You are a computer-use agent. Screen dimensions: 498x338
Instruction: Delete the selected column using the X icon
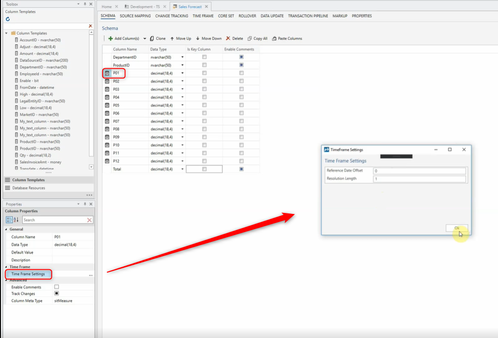pyautogui.click(x=227, y=38)
